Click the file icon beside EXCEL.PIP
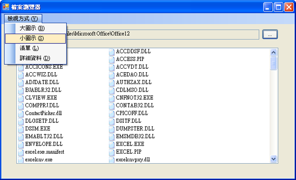296x180 pixels. pos(112,152)
